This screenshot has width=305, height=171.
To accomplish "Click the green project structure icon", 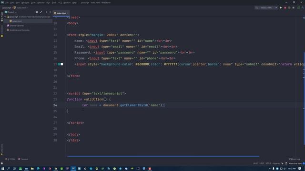I will point(299,8).
